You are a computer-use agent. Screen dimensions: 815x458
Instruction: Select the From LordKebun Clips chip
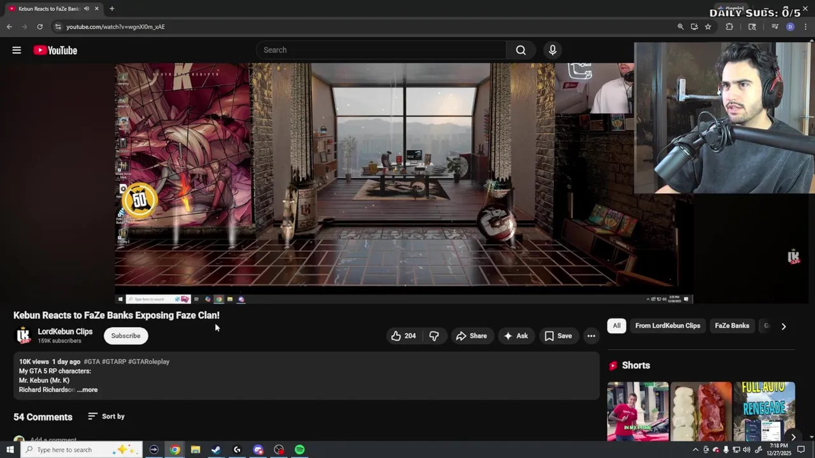pos(667,326)
